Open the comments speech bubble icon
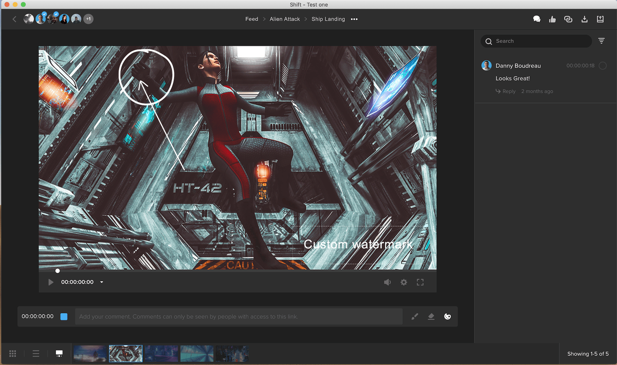This screenshot has height=365, width=617. tap(537, 19)
